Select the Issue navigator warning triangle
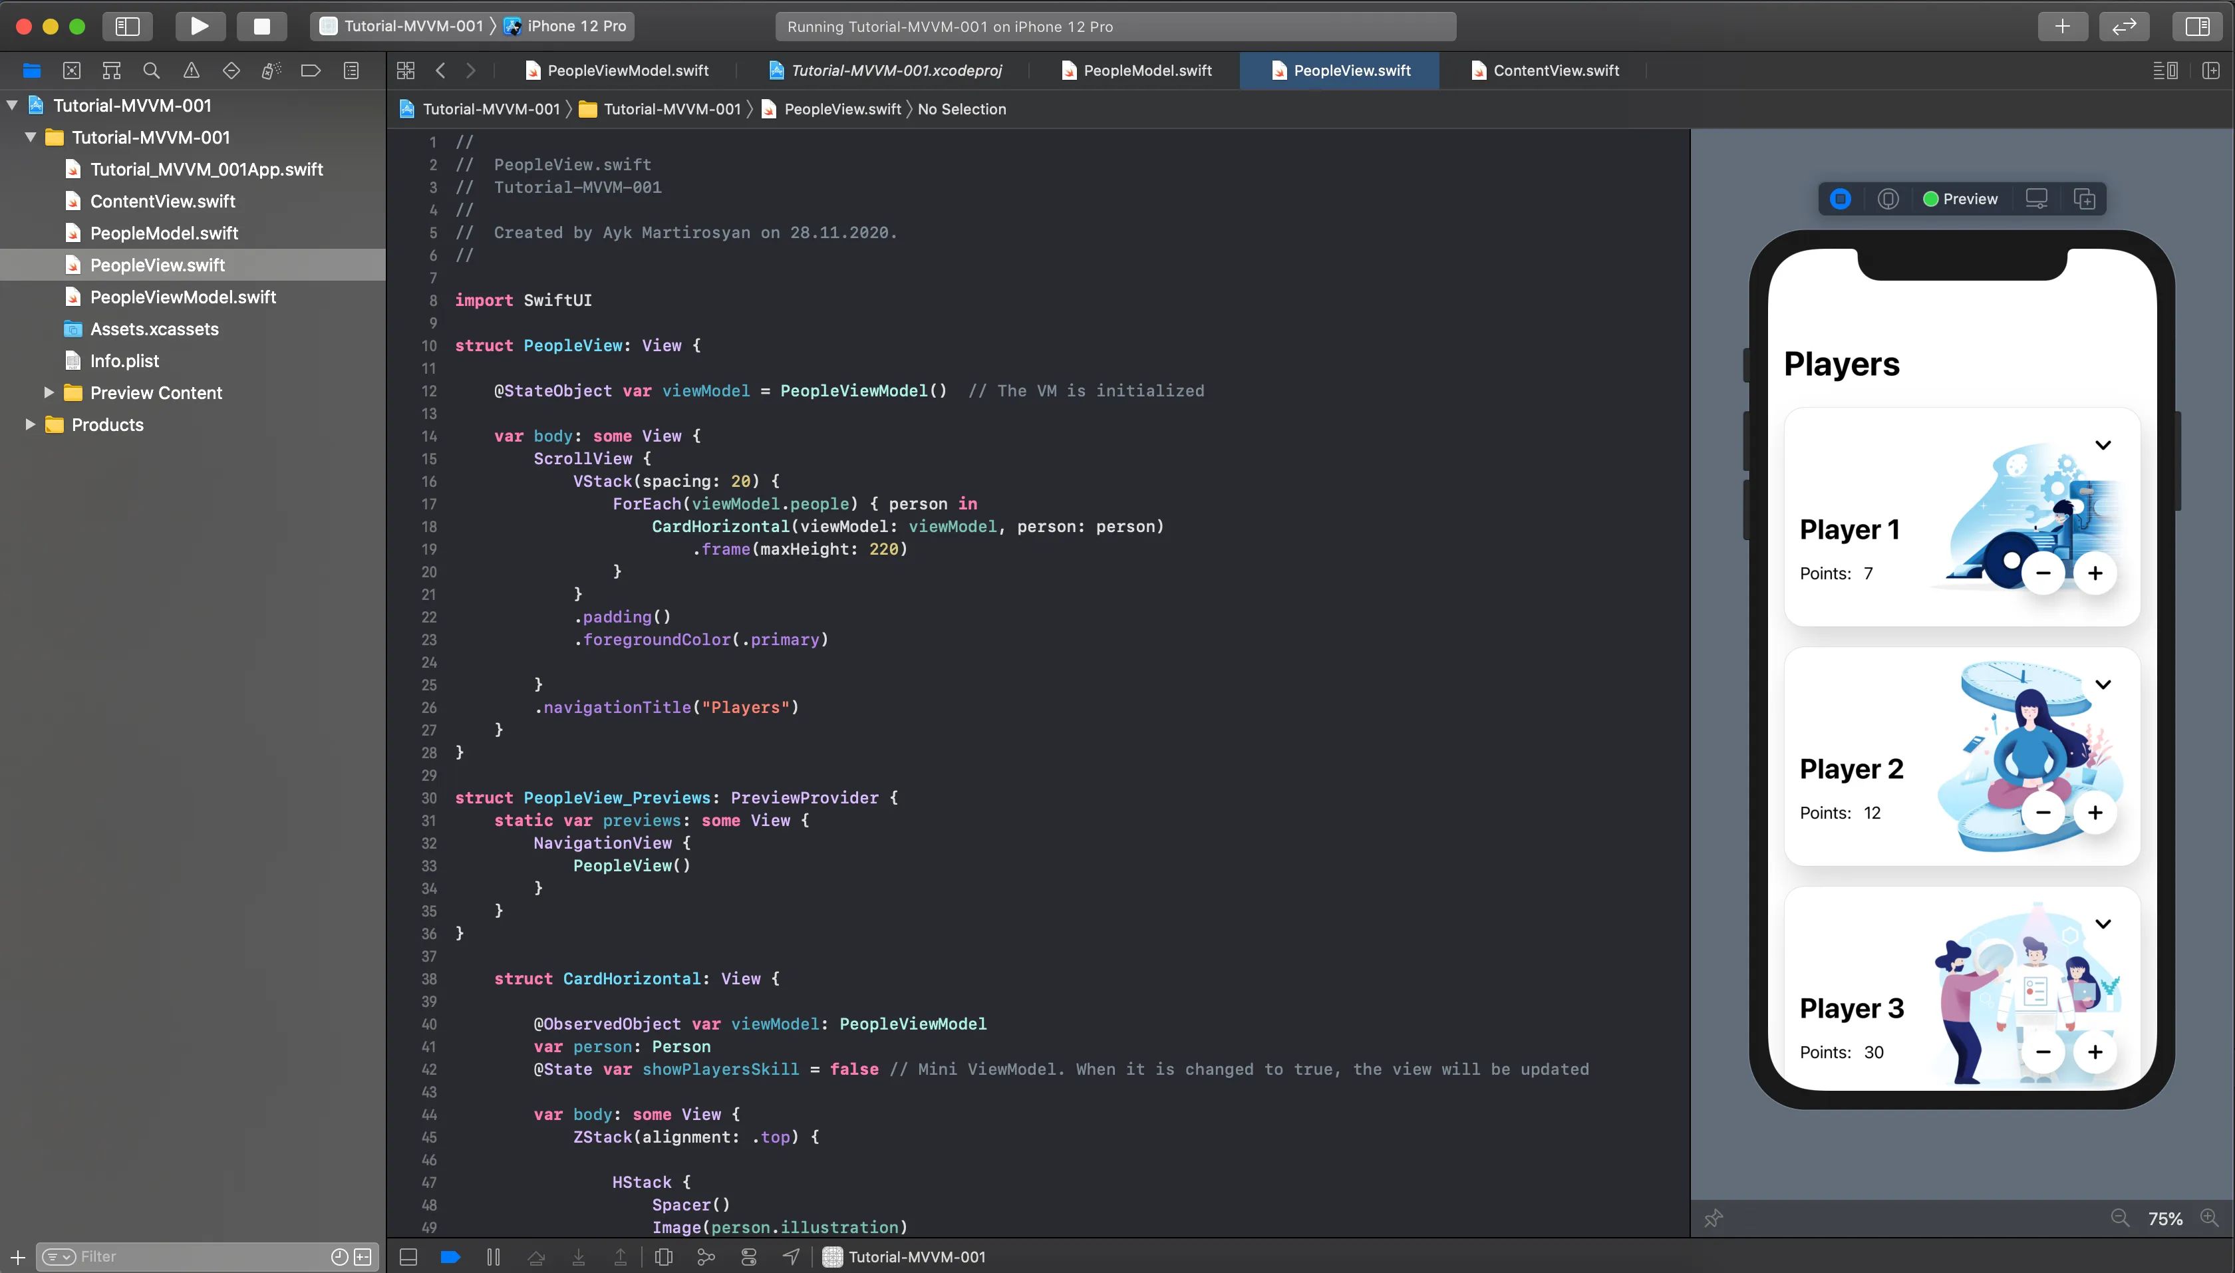This screenshot has height=1273, width=2235. (x=191, y=70)
